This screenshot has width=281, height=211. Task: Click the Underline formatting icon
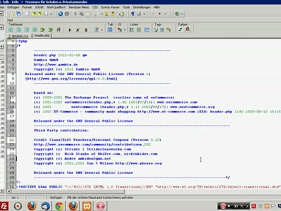(85, 29)
